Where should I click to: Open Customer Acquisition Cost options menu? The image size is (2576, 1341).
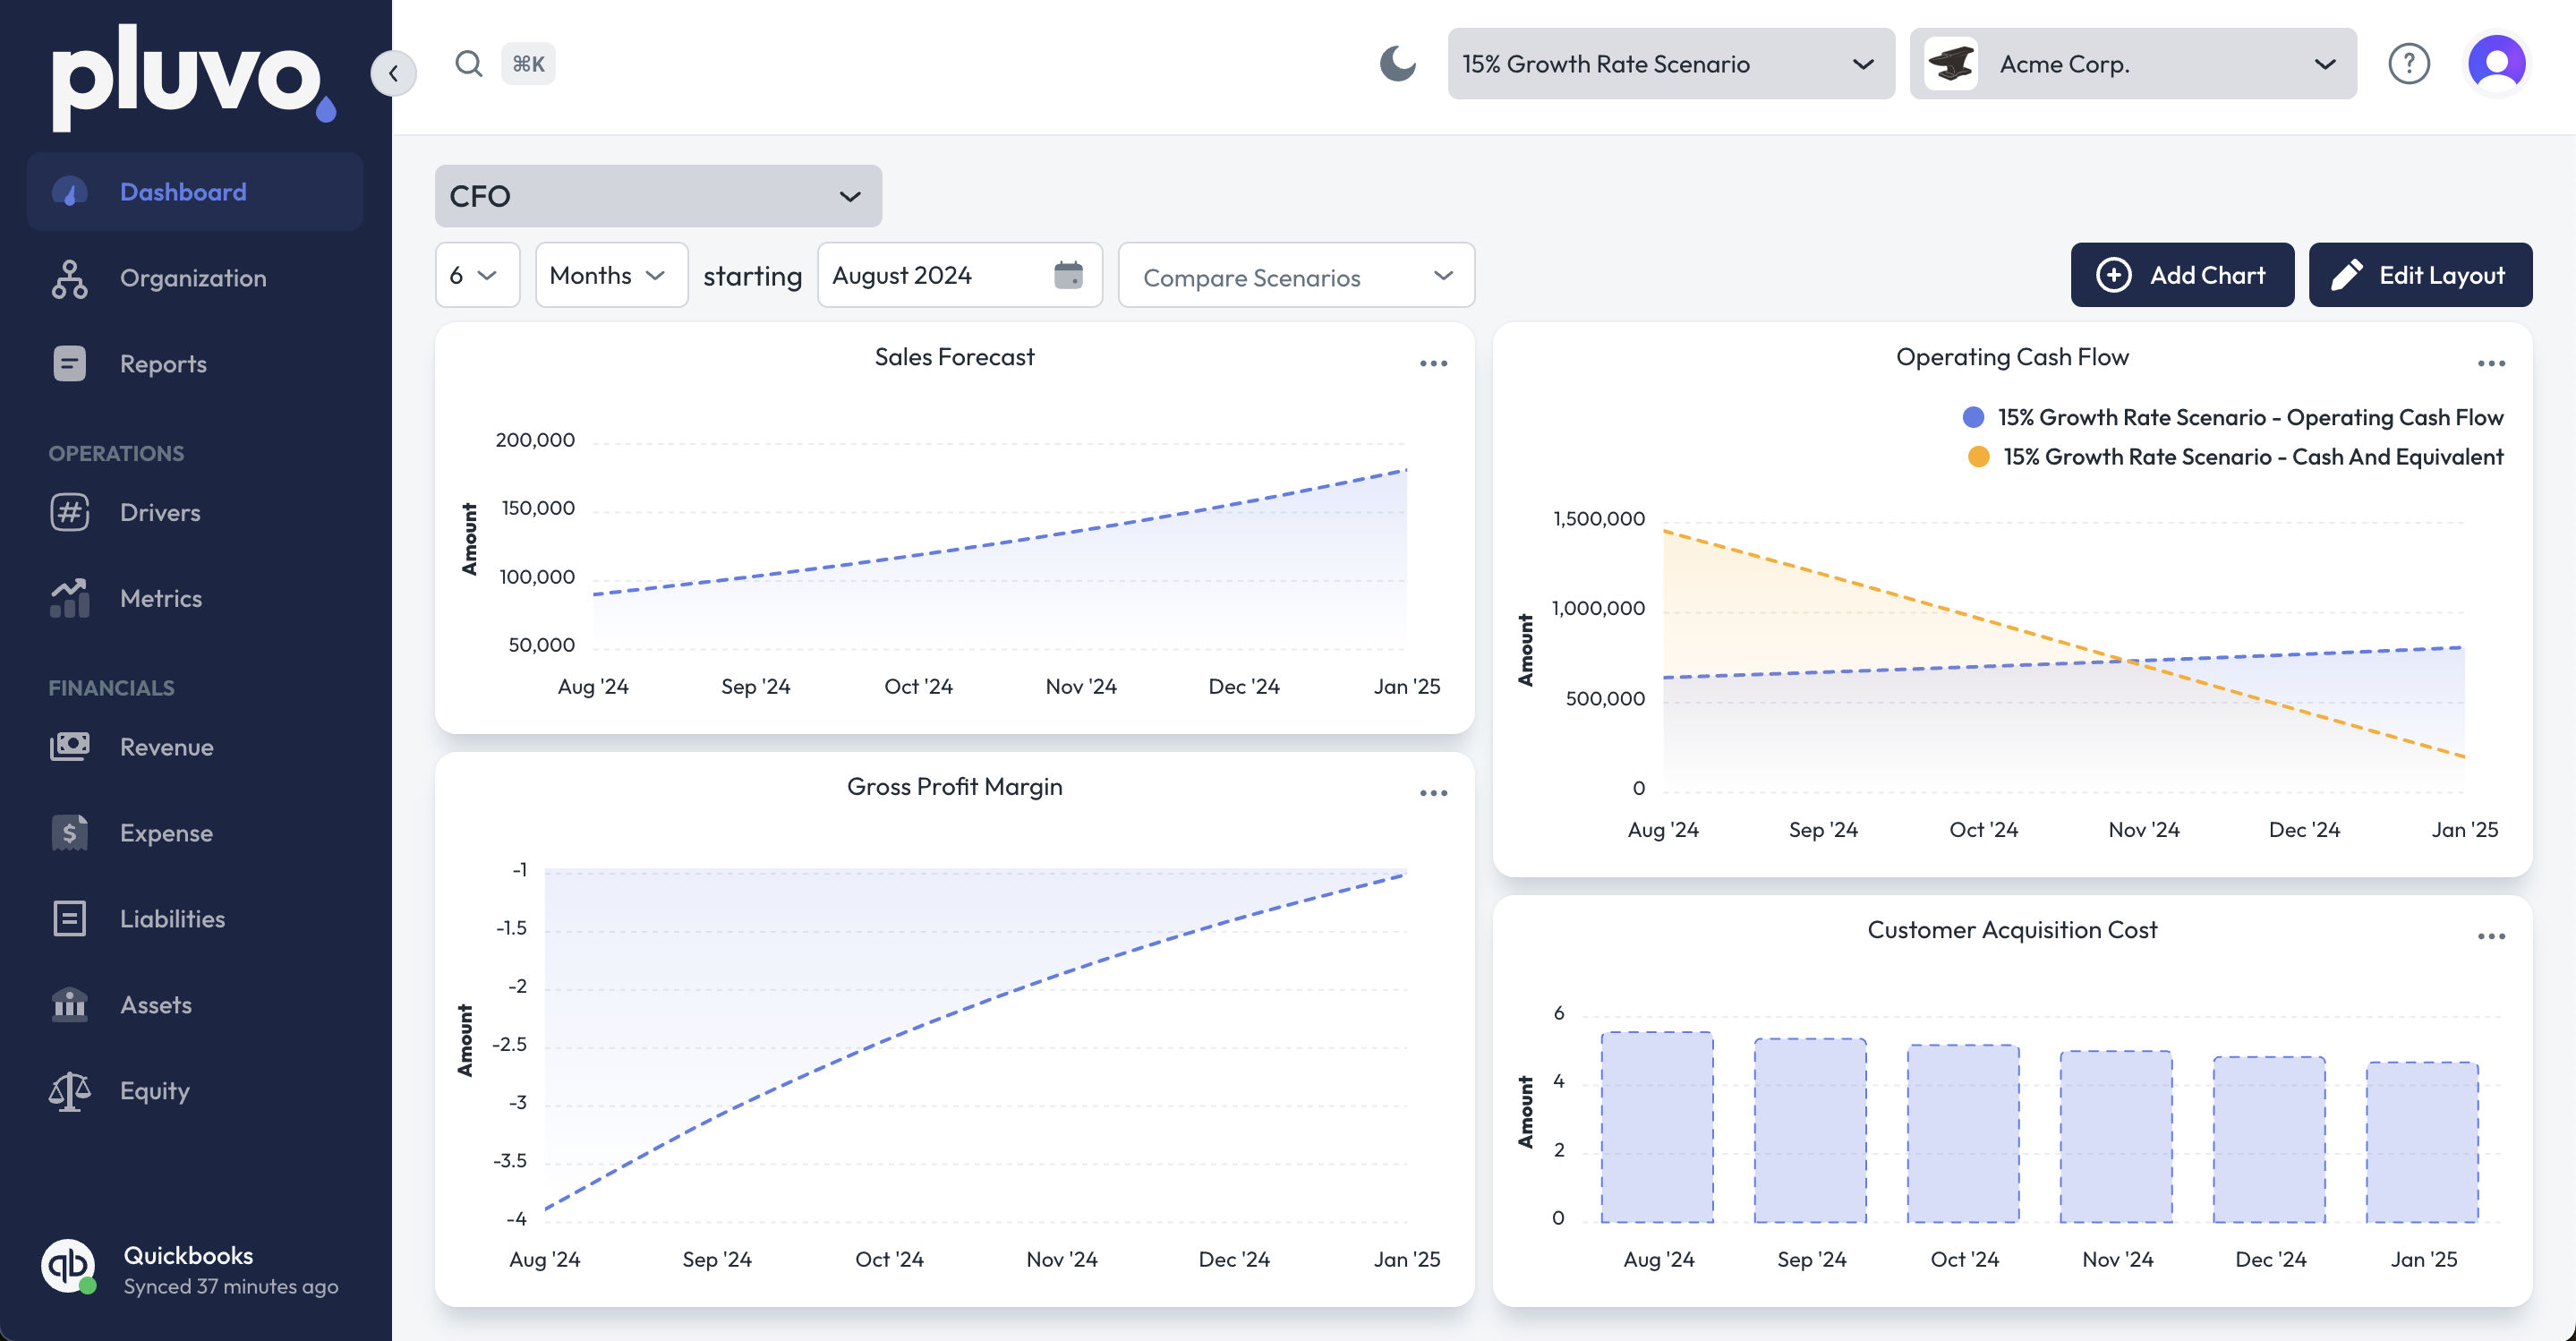pos(2490,937)
